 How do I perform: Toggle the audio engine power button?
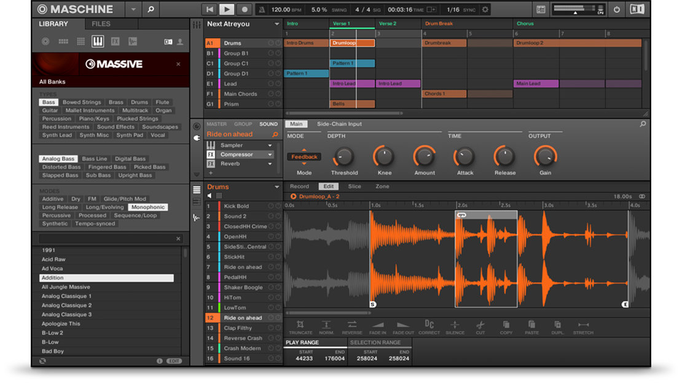tap(616, 10)
